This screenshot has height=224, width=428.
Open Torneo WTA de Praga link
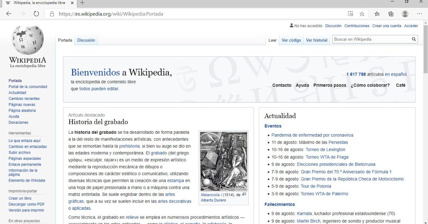(x=327, y=157)
